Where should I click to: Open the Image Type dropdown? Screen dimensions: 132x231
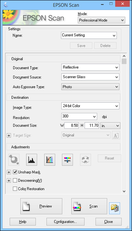point(90,106)
